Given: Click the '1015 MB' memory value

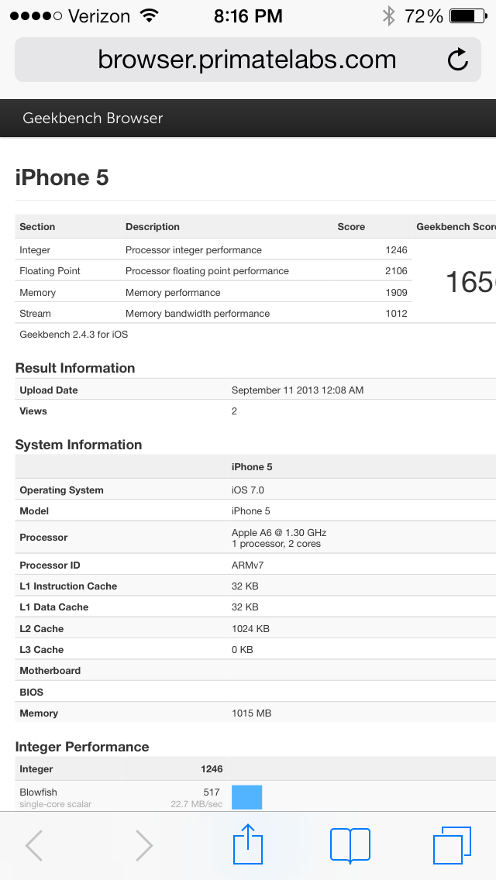Looking at the screenshot, I should pyautogui.click(x=252, y=713).
